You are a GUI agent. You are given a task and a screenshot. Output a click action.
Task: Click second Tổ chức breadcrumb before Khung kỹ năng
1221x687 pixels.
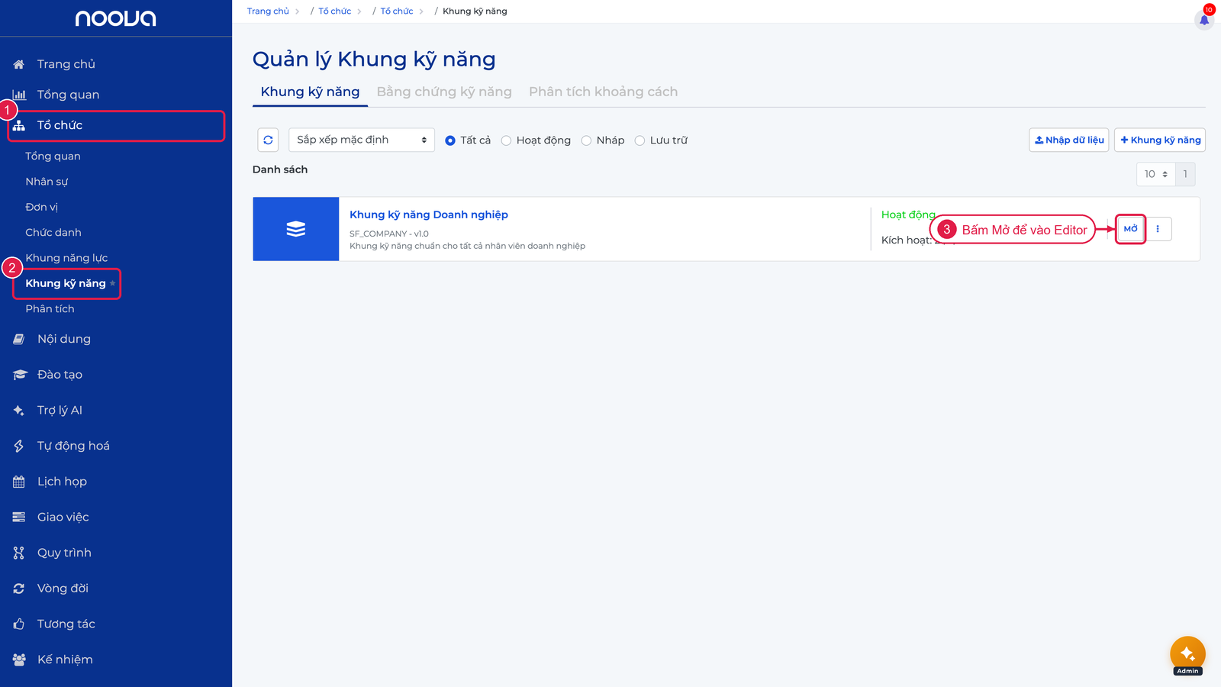397,11
